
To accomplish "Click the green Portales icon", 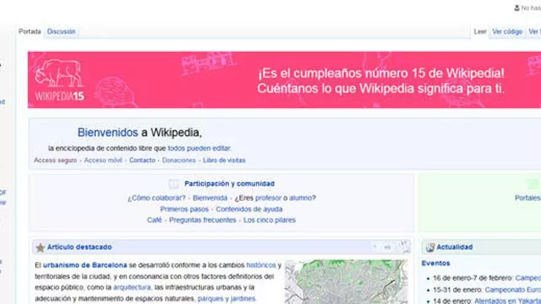I will (533, 184).
